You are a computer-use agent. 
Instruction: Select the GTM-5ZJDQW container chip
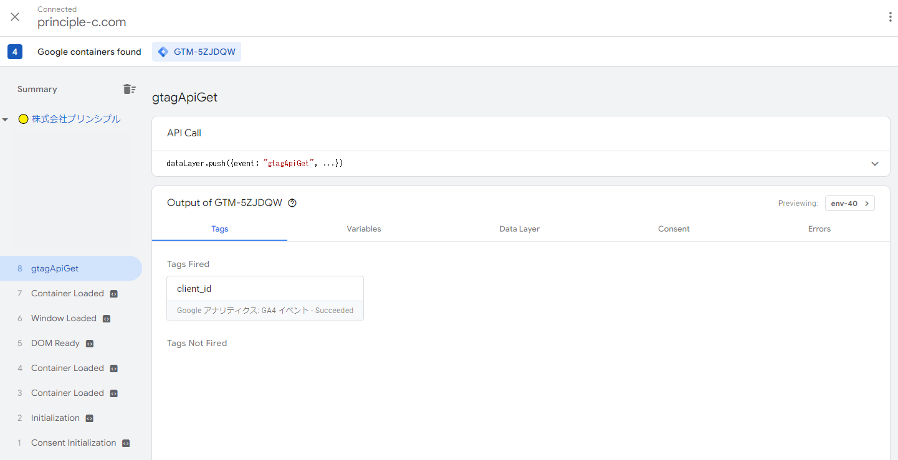click(197, 52)
